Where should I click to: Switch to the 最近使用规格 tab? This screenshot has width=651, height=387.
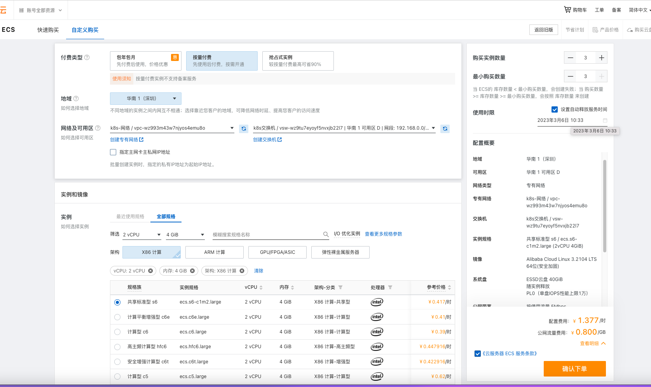click(x=130, y=217)
